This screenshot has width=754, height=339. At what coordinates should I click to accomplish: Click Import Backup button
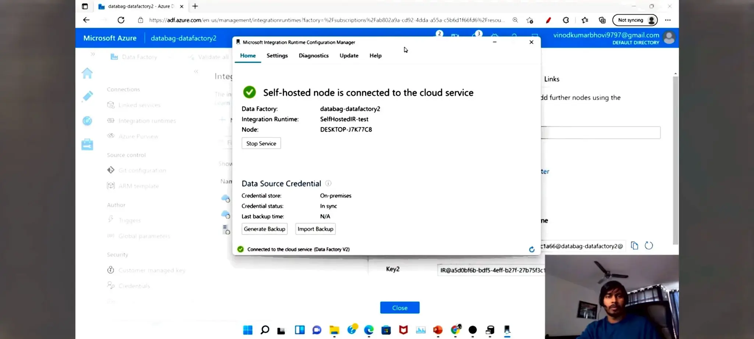[315, 229]
